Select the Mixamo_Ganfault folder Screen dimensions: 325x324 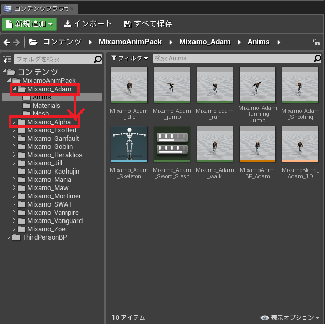click(x=48, y=138)
